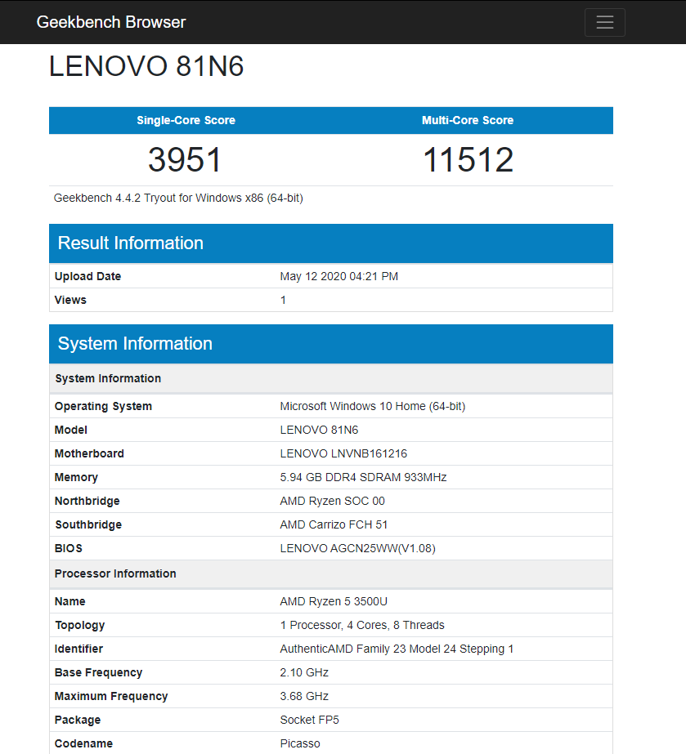Click the Codename label
Screen dimensions: 686x754
83,743
